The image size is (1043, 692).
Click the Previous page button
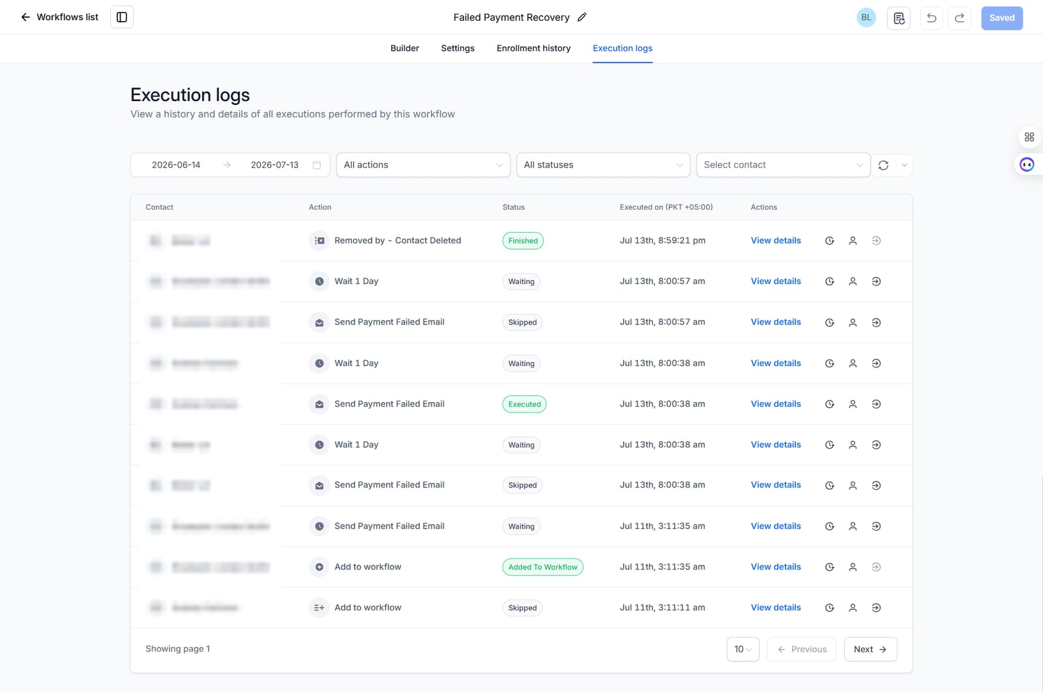click(x=802, y=649)
